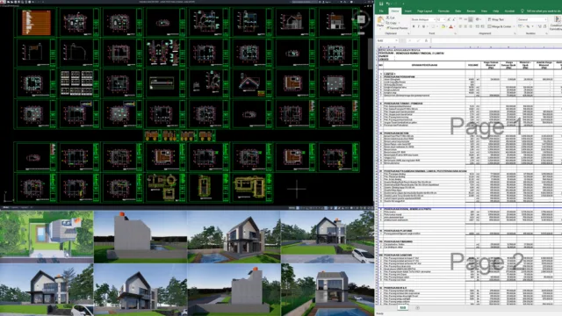Screen dimensions: 562x316
Task: Switch to the Insert ribbon tab
Action: 407,11
